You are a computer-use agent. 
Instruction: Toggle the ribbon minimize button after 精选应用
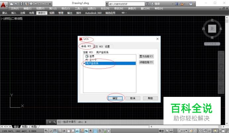[x=123, y=13]
